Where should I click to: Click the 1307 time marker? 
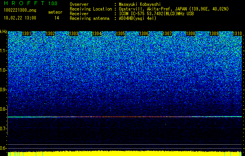[167, 34]
